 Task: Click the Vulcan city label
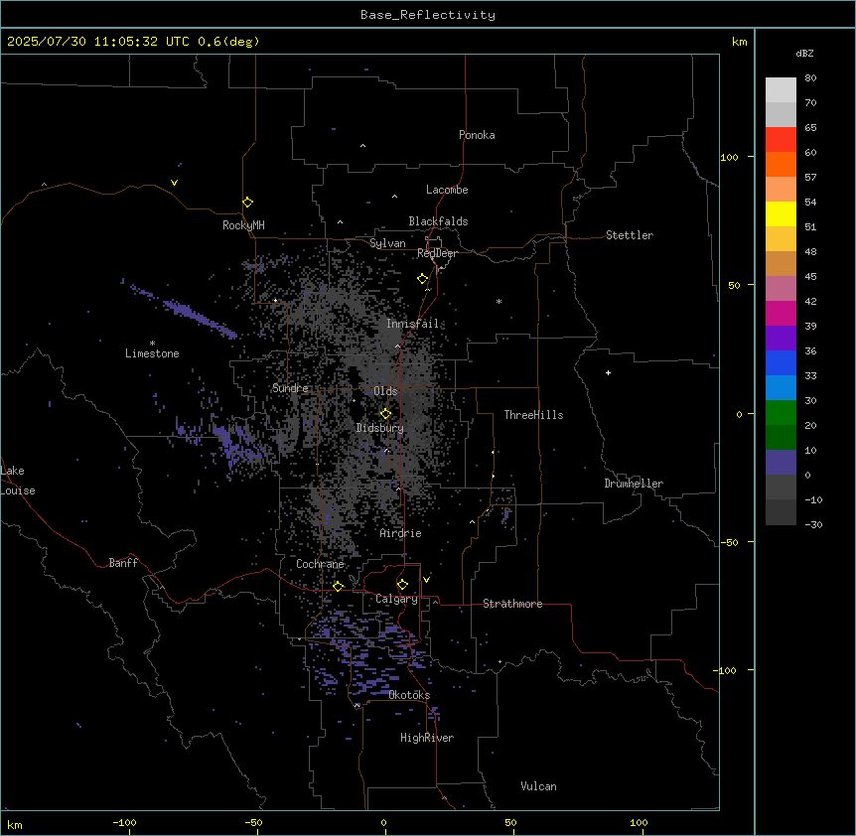pyautogui.click(x=539, y=786)
